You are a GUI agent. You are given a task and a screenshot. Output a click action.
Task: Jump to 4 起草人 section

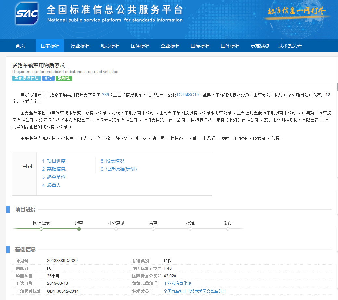[x=51, y=185]
